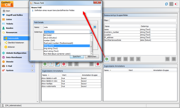Screen dimensions: 180x108
Task: Select the inventory_number row
Action: 140,32
